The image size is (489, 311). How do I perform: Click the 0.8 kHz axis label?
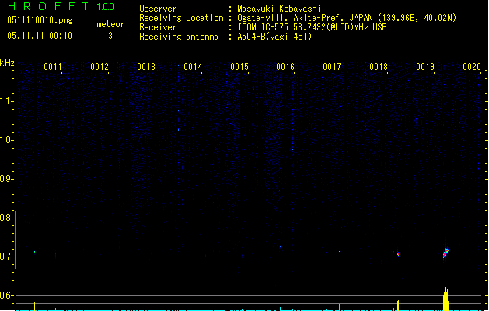click(5, 218)
